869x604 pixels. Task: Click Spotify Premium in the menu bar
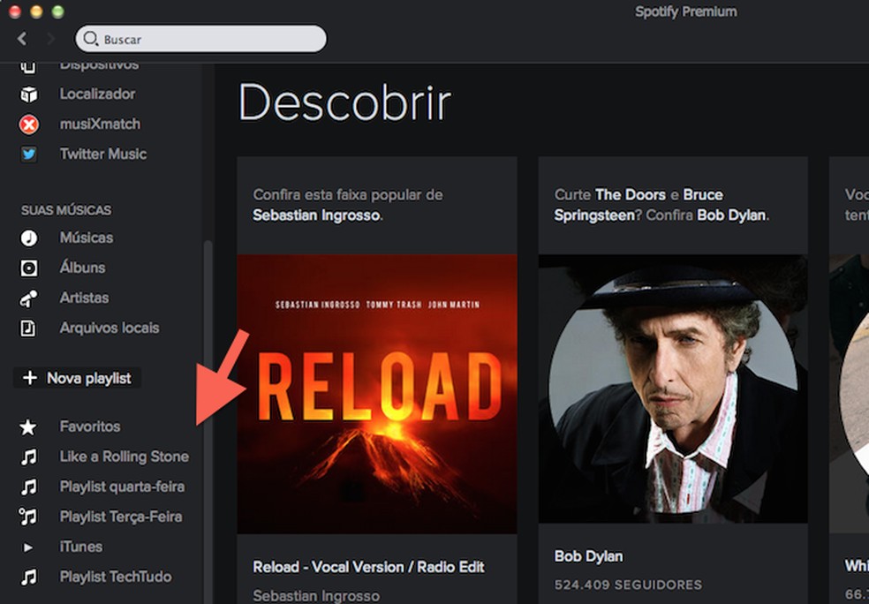point(686,11)
